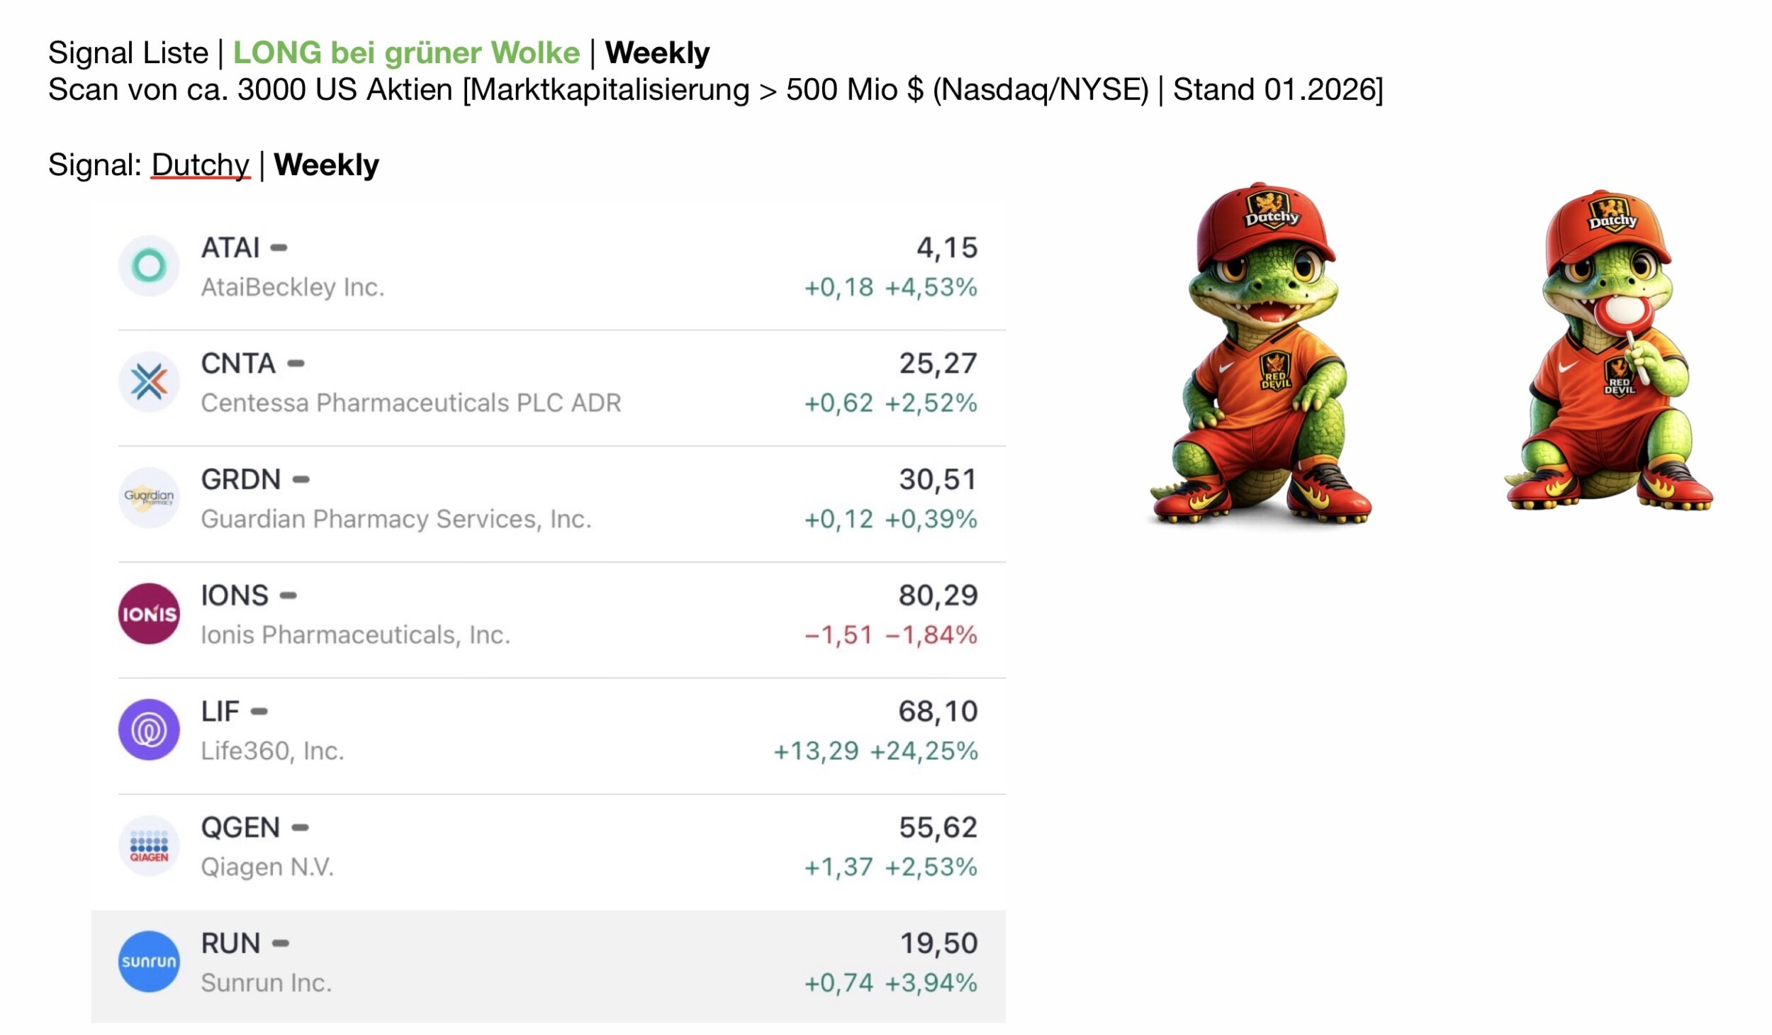Image resolution: width=1772 pixels, height=1035 pixels.
Task: Click the CNTA price 25,27
Action: pyautogui.click(x=938, y=364)
